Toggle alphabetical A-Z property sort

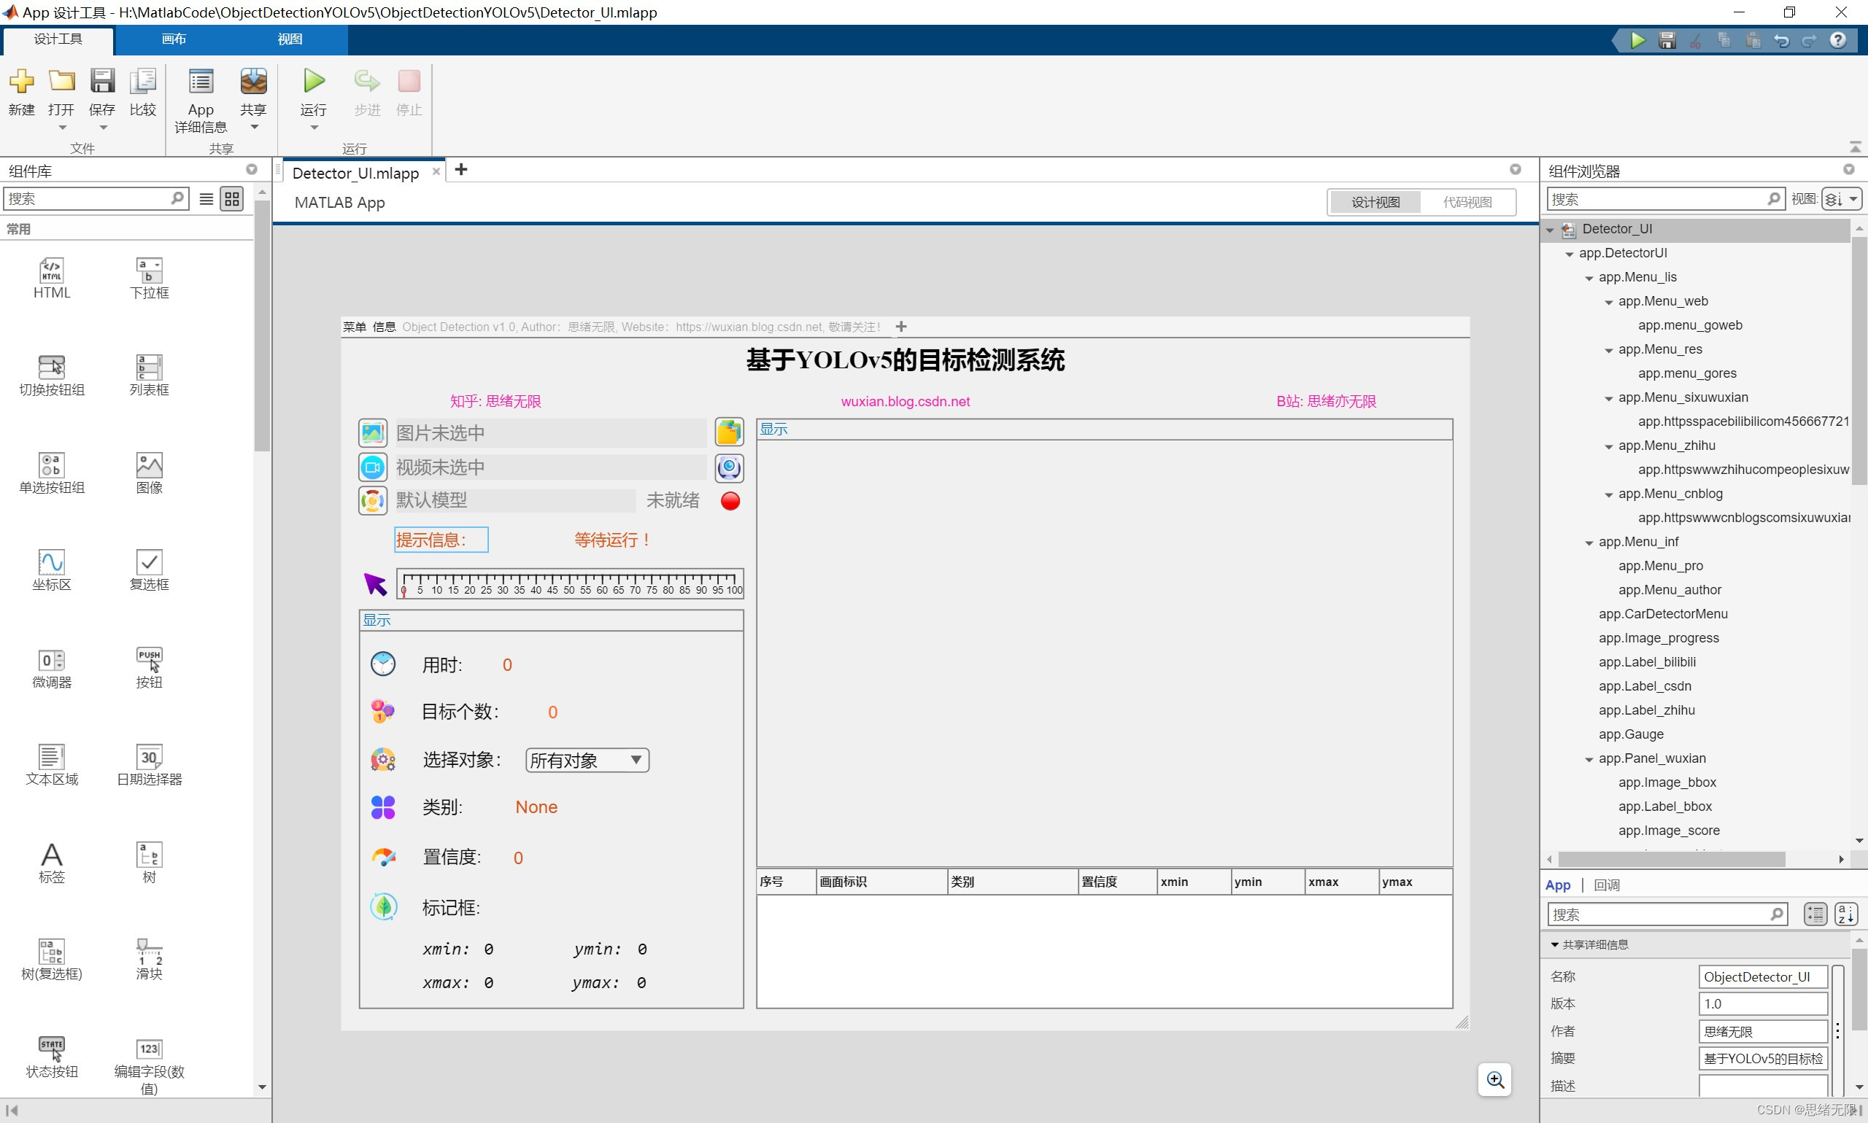1846,914
